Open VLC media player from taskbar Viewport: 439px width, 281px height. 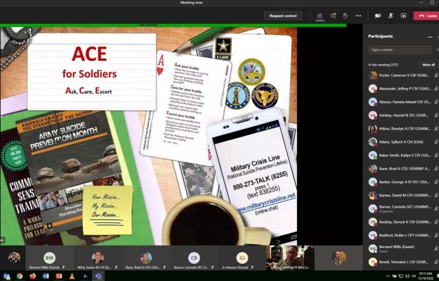pyautogui.click(x=72, y=276)
